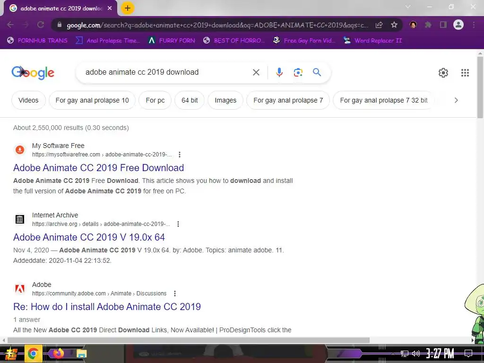Open BEST OF HORRO... bookmark
The image size is (484, 363).
tap(234, 41)
